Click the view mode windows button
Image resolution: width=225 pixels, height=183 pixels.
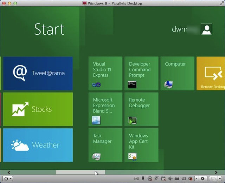(213, 178)
